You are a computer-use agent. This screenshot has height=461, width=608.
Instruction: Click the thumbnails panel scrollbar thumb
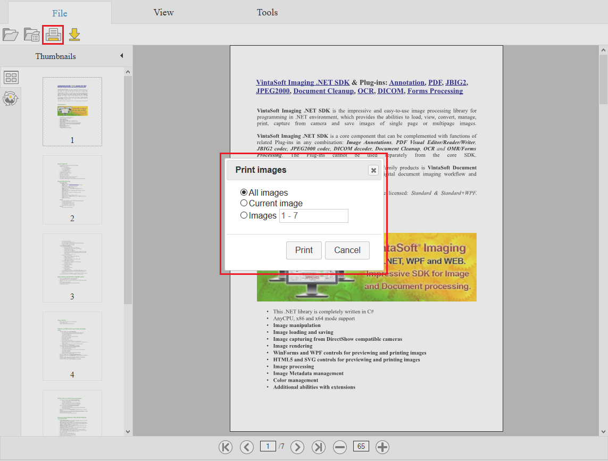(x=128, y=190)
